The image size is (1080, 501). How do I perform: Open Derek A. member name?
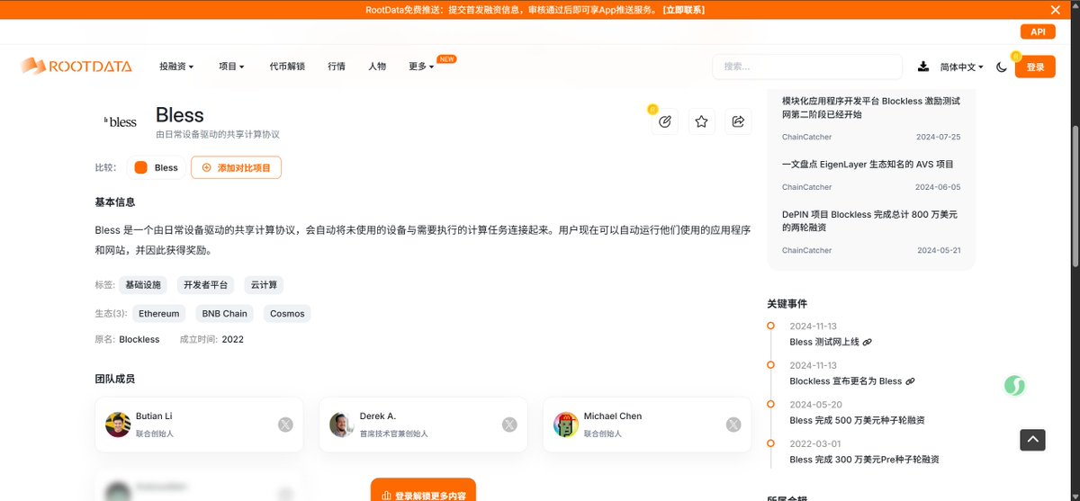378,416
